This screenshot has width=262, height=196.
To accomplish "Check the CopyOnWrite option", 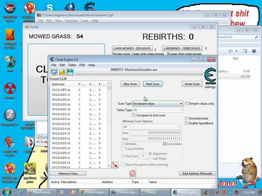I will coord(123,149).
